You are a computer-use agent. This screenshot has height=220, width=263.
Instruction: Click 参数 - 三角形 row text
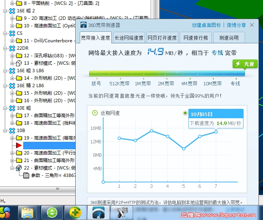click(53, 175)
